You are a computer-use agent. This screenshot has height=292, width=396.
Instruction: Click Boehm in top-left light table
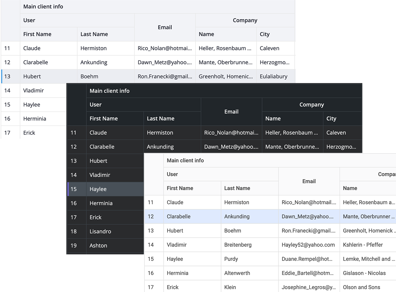[x=89, y=76]
